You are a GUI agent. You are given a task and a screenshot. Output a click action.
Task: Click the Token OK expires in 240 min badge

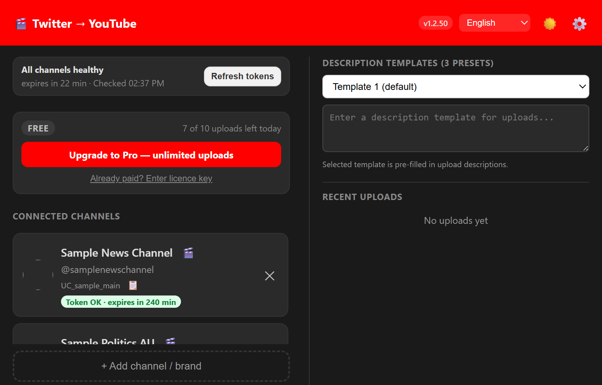pyautogui.click(x=121, y=302)
